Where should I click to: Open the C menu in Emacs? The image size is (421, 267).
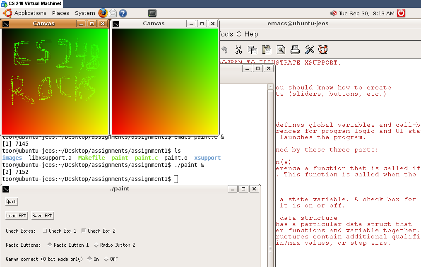point(238,34)
